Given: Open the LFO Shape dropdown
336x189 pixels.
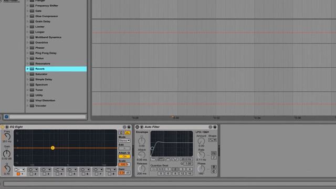Looking at the screenshot, I should coord(212,140).
